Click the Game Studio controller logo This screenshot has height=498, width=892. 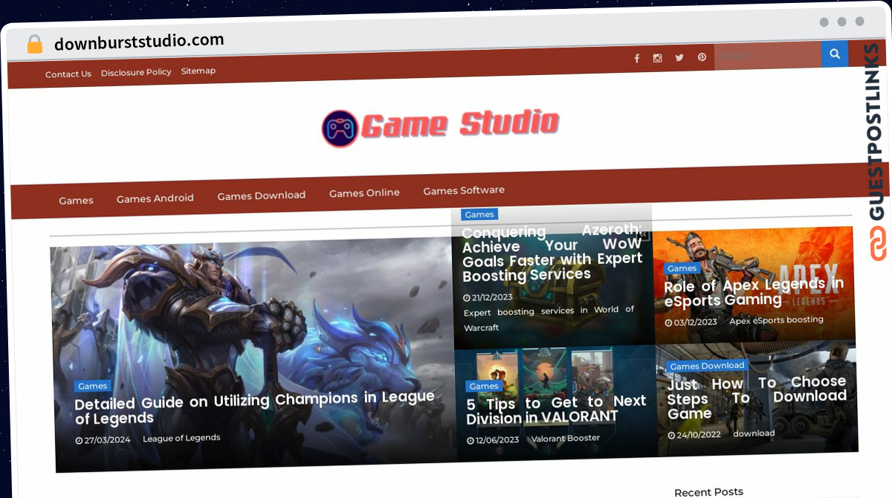tap(340, 129)
